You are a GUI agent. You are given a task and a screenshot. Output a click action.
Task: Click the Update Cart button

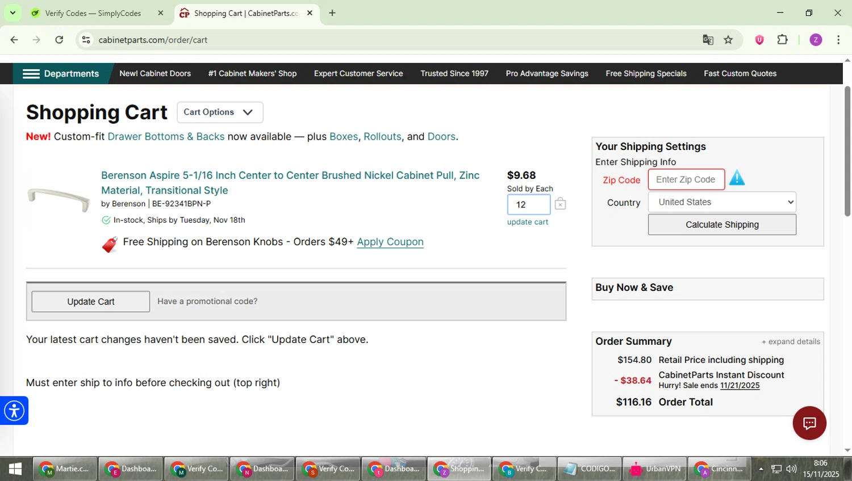pos(91,302)
